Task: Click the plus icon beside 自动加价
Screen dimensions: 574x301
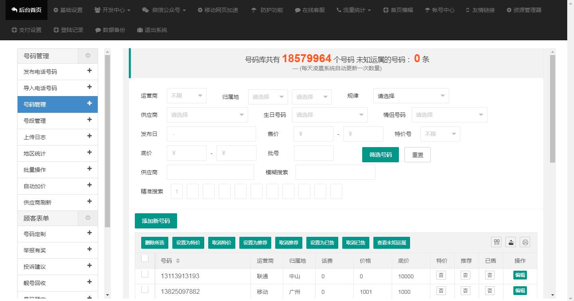Action: [x=89, y=185]
